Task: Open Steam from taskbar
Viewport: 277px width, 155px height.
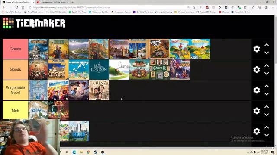Action: (x=95, y=152)
